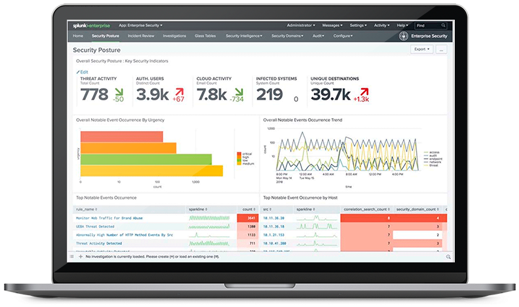Screen dimensions: 519x307
Task: Expand the Audit menu
Action: tap(318, 36)
